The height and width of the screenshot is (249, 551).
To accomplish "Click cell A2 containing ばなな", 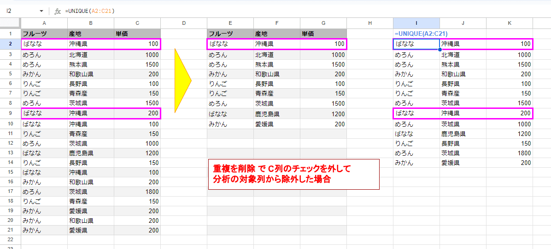I will click(44, 44).
